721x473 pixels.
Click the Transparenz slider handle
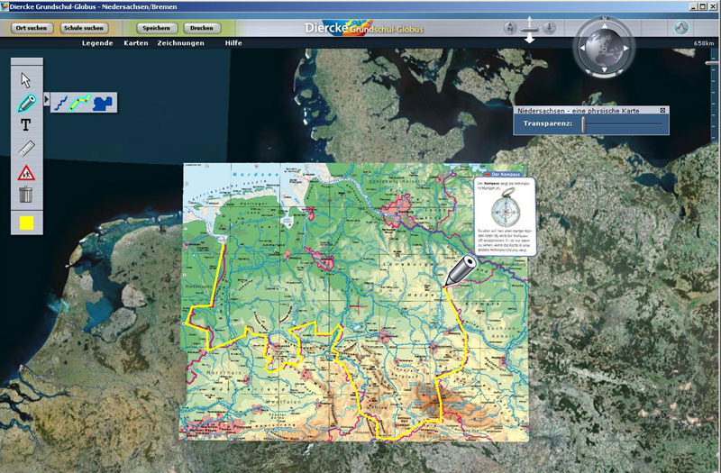(584, 124)
